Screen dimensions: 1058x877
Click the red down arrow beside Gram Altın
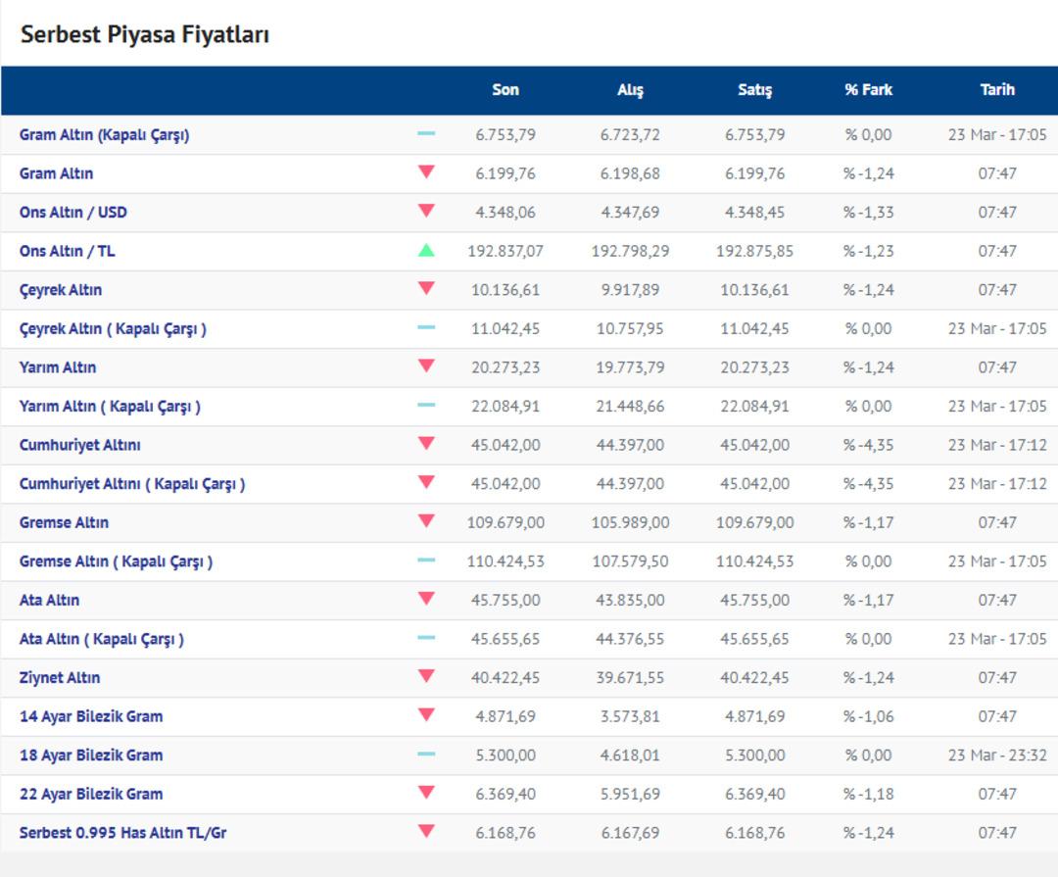coord(426,172)
